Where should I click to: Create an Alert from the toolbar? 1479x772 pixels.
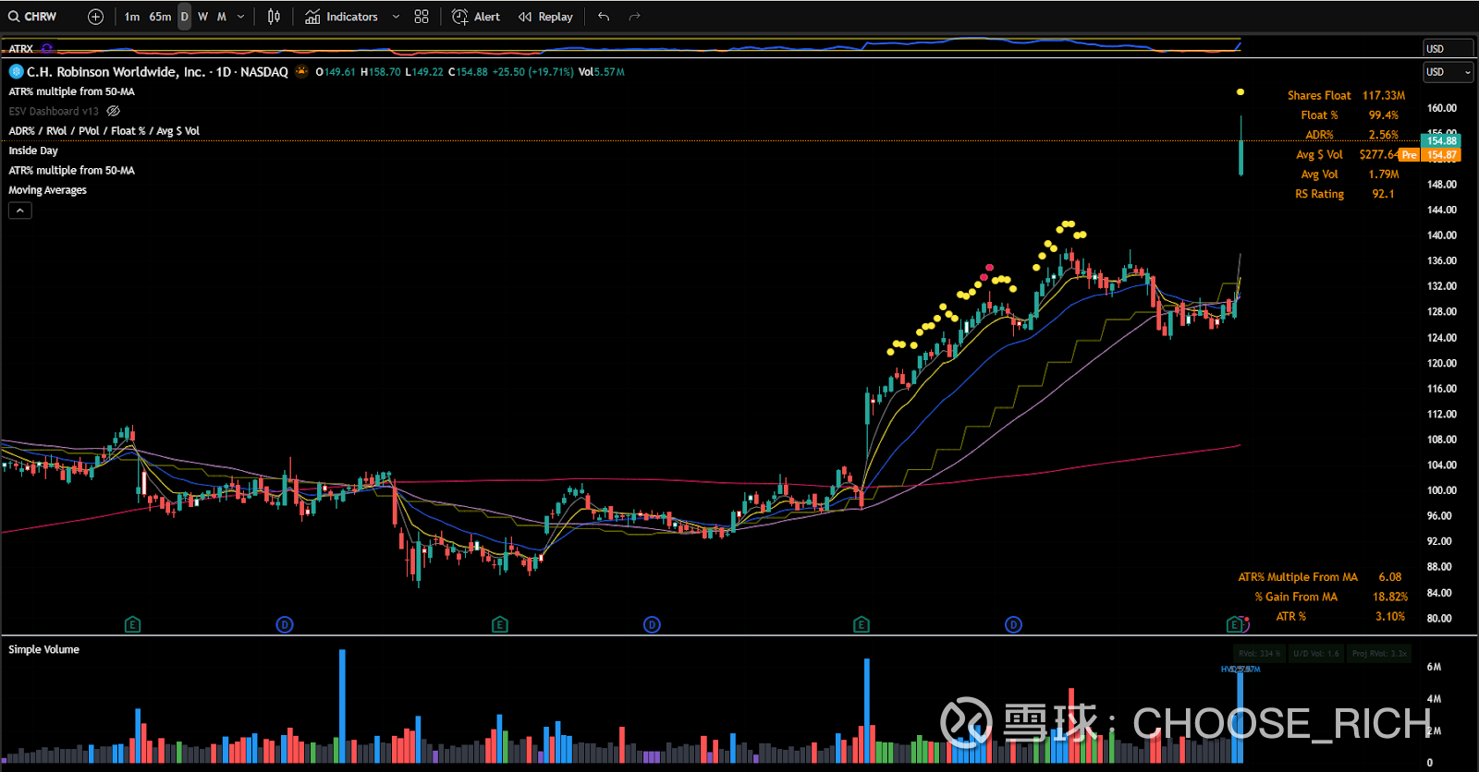(x=476, y=17)
